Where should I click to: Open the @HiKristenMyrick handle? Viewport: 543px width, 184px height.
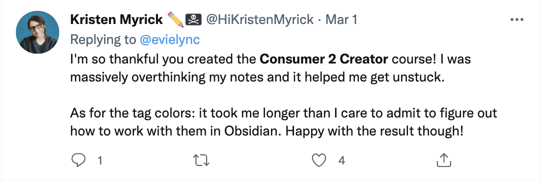[x=260, y=20]
